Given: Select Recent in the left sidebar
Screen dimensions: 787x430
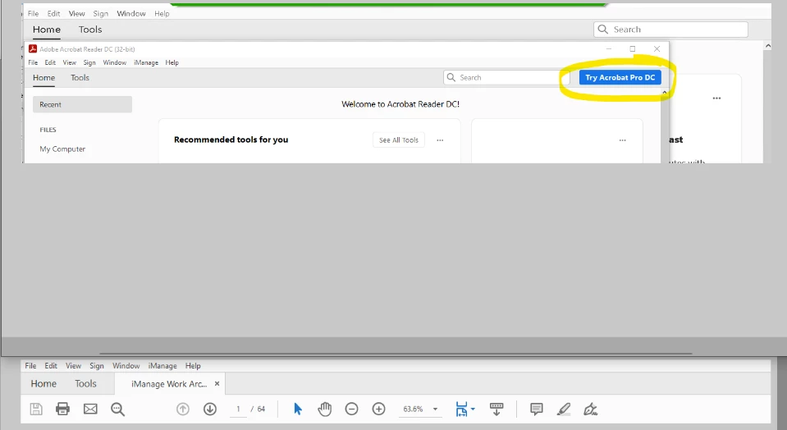Looking at the screenshot, I should pyautogui.click(x=82, y=104).
